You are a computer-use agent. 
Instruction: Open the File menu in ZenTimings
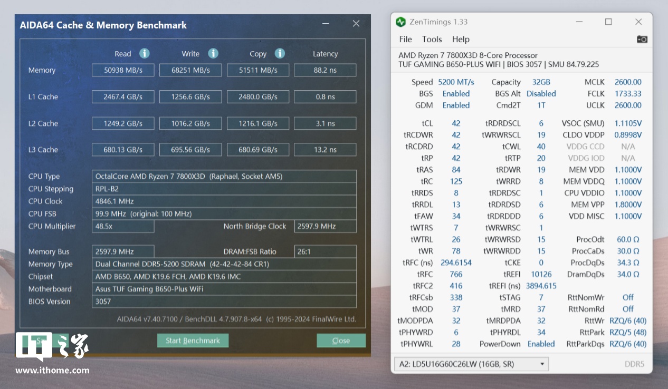coord(405,39)
